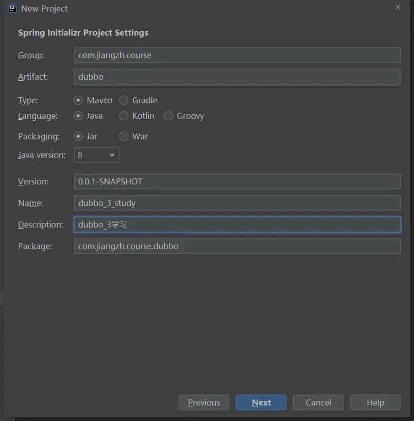414x421 pixels.
Task: Choose Java as the language
Action: coord(79,116)
